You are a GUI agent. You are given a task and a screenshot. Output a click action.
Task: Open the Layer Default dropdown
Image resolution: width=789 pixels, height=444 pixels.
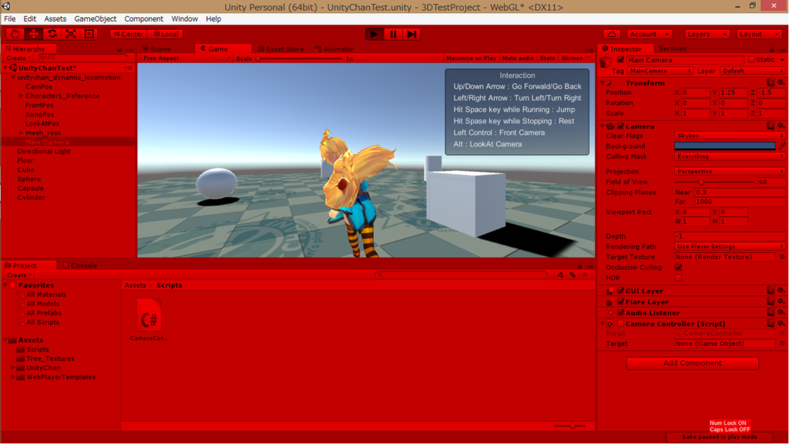[752, 71]
